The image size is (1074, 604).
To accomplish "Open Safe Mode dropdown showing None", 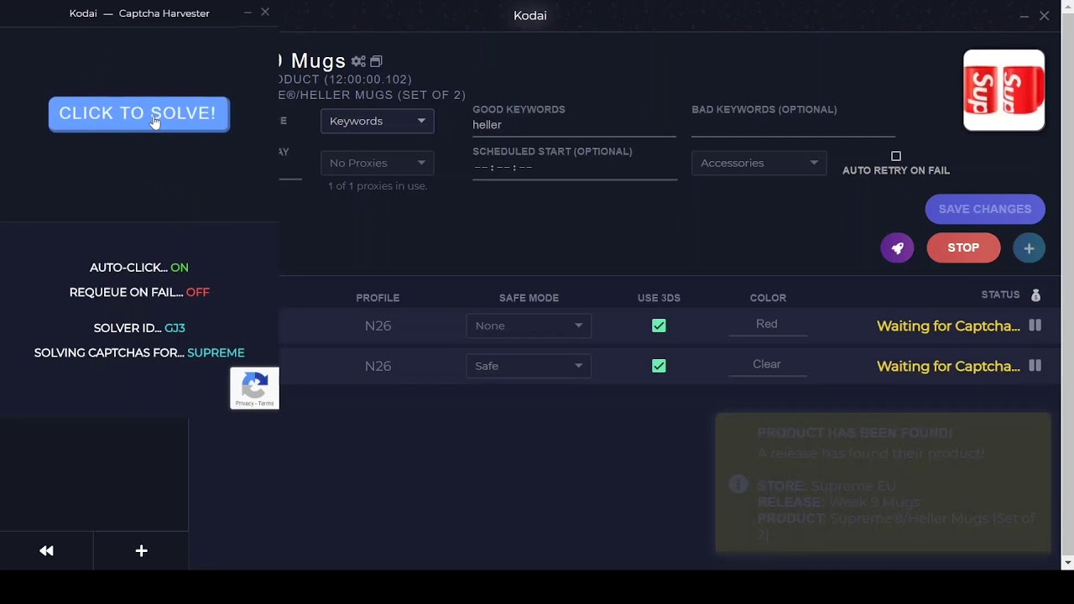I will click(529, 325).
